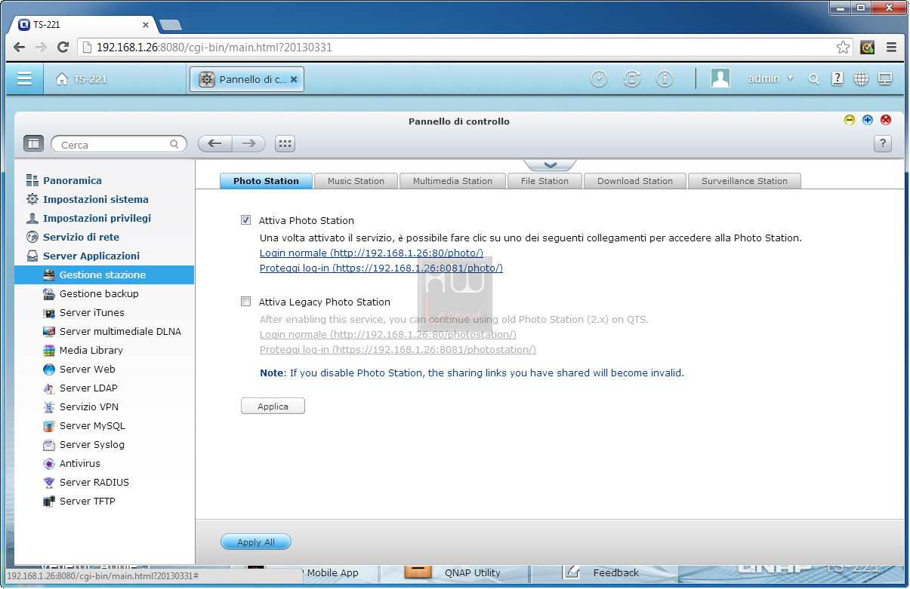Collapse the header using the down chevron
910x589 pixels.
pos(550,164)
